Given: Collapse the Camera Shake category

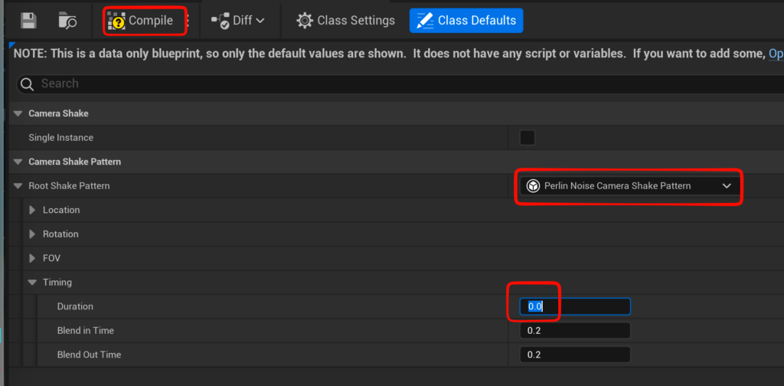Looking at the screenshot, I should (x=18, y=113).
